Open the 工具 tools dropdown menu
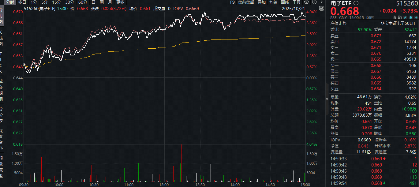Screen dimensions: 419x187 297,2
